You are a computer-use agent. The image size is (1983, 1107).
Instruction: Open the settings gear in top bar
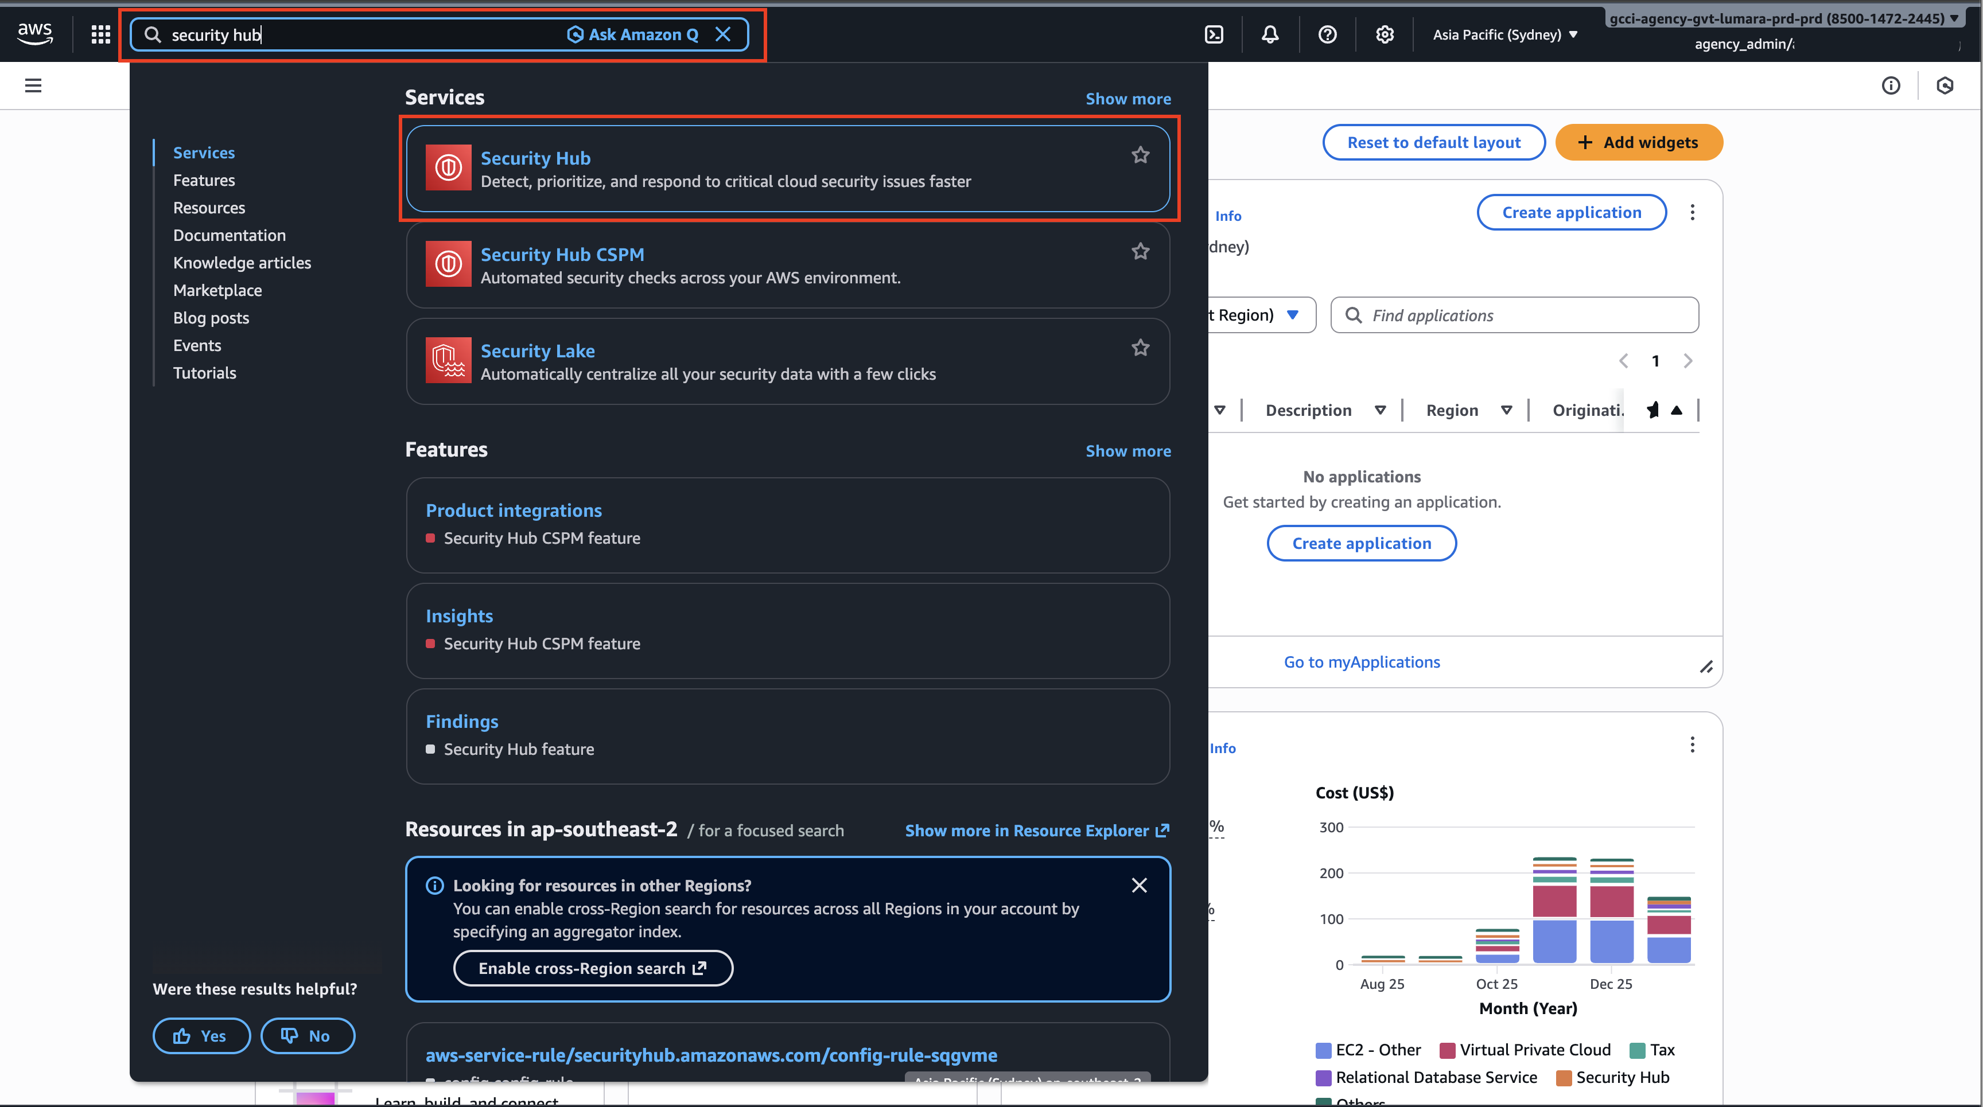coord(1385,34)
